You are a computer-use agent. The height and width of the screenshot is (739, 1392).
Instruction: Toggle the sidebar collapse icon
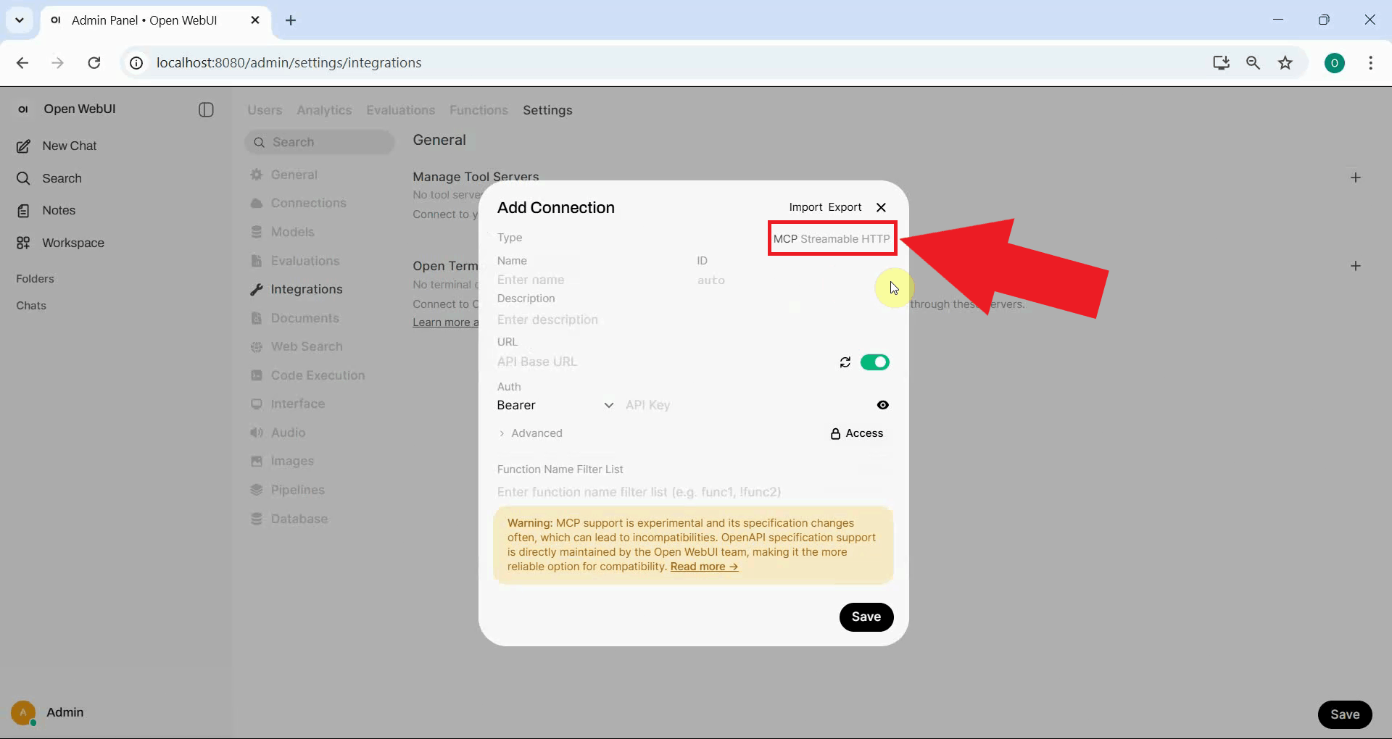(206, 109)
